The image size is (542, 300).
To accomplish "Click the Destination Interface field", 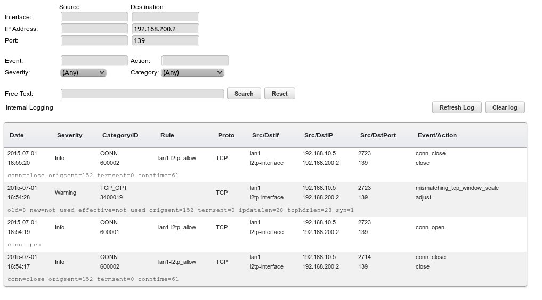I will pyautogui.click(x=165, y=17).
